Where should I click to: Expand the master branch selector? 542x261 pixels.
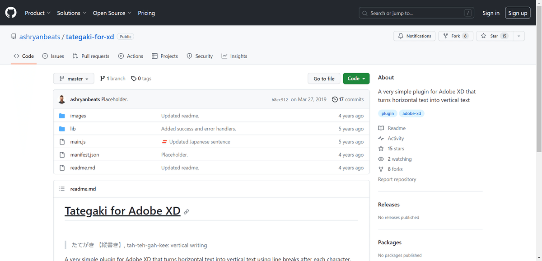(x=74, y=79)
